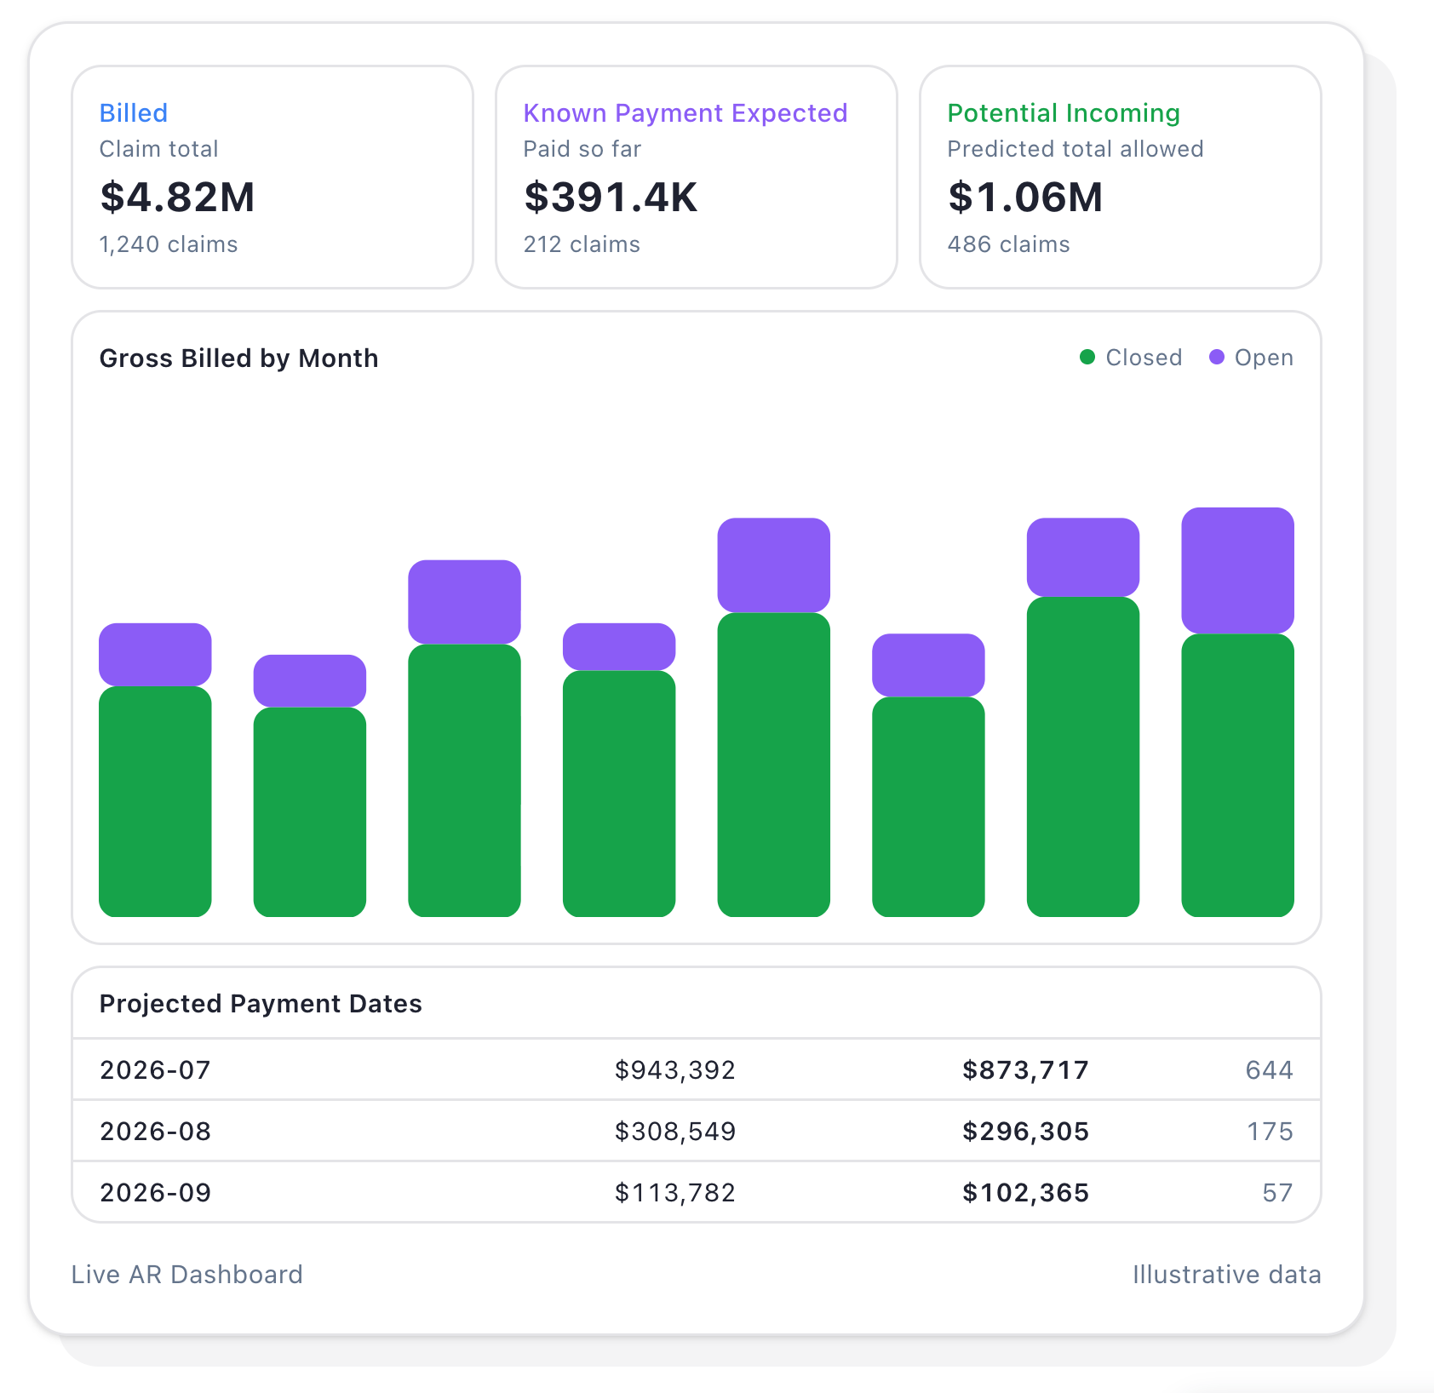Select the $4.82M claim total value
1434x1393 pixels.
coord(177,197)
